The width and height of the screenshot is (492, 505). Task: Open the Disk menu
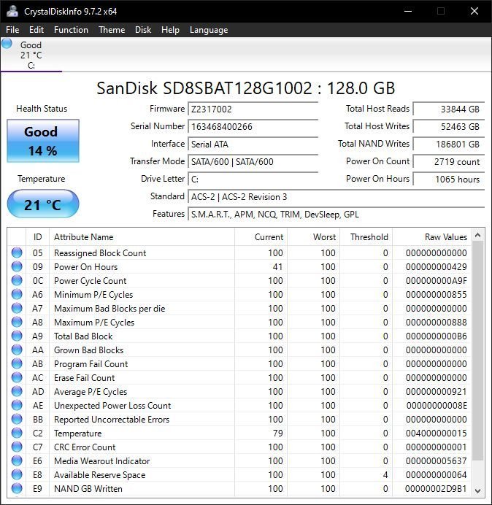pos(143,30)
